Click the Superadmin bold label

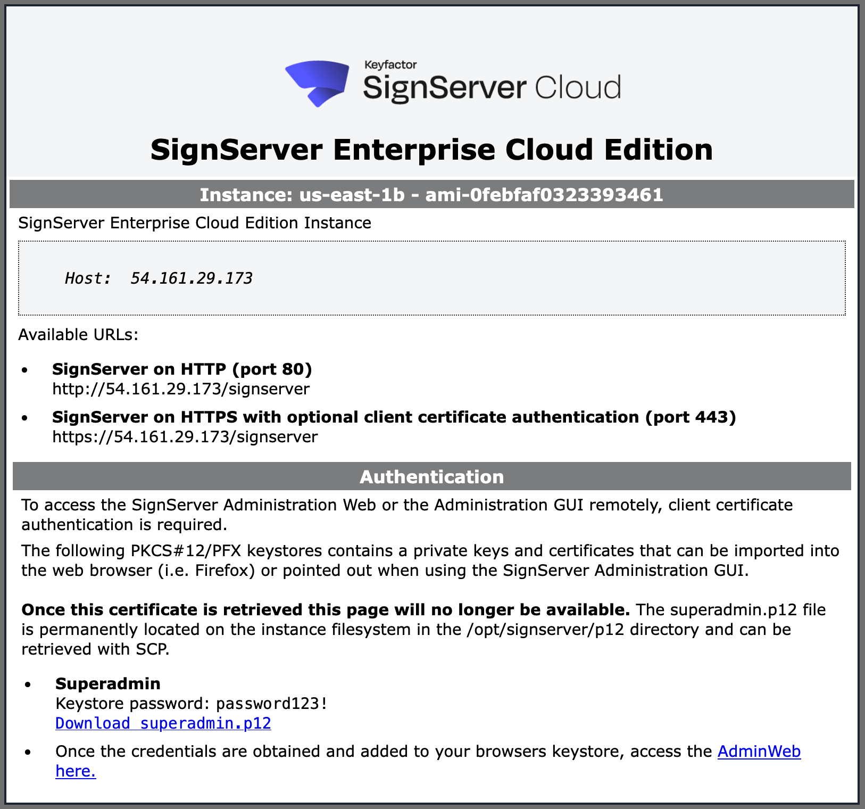pyautogui.click(x=108, y=683)
